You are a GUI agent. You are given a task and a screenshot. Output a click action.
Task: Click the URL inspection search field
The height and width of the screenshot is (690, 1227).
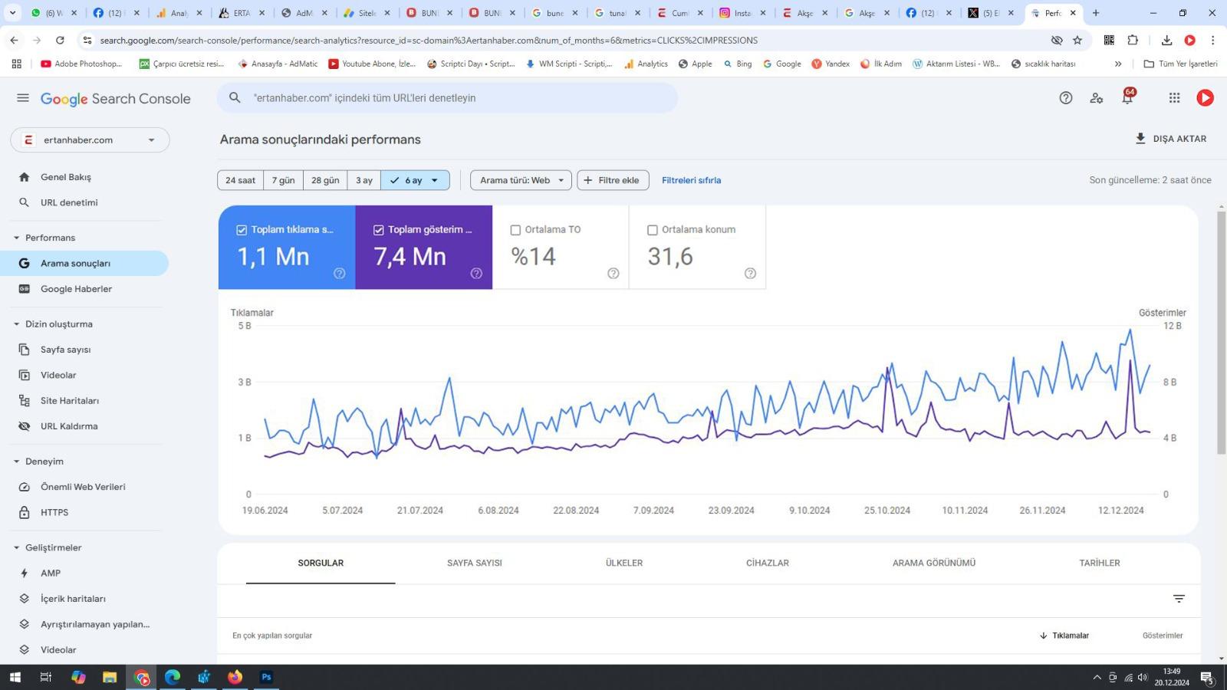[x=447, y=98]
